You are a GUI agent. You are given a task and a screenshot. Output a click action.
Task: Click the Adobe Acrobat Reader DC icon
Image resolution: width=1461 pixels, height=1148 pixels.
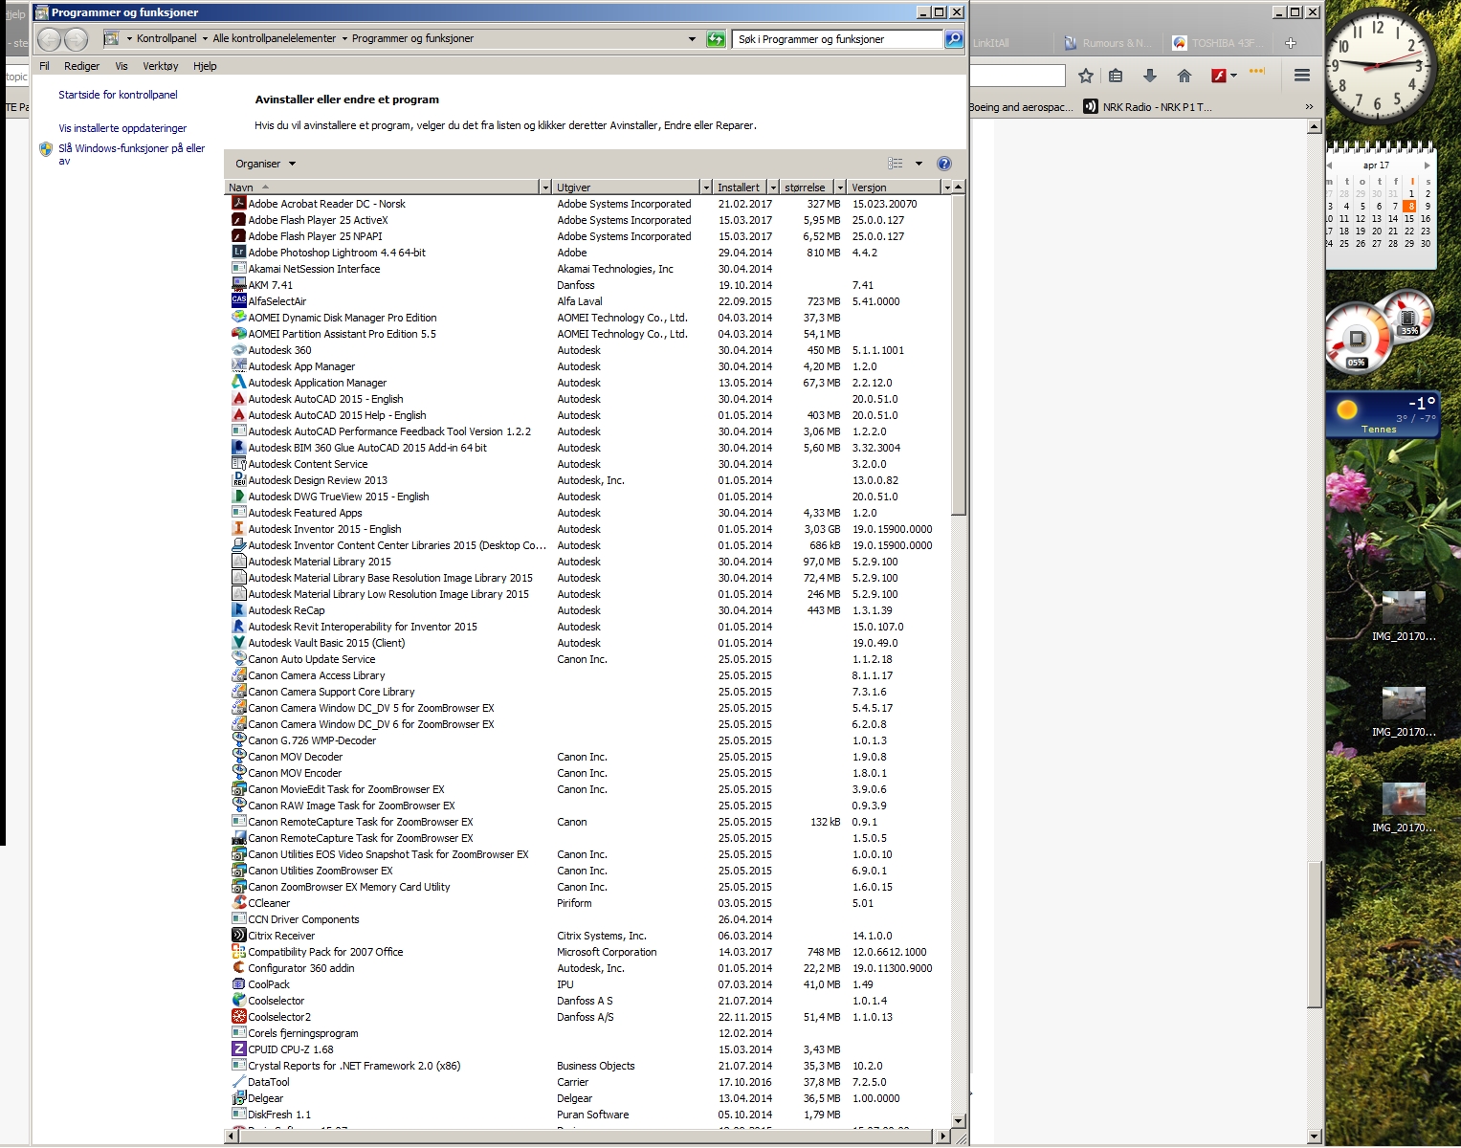coord(239,203)
